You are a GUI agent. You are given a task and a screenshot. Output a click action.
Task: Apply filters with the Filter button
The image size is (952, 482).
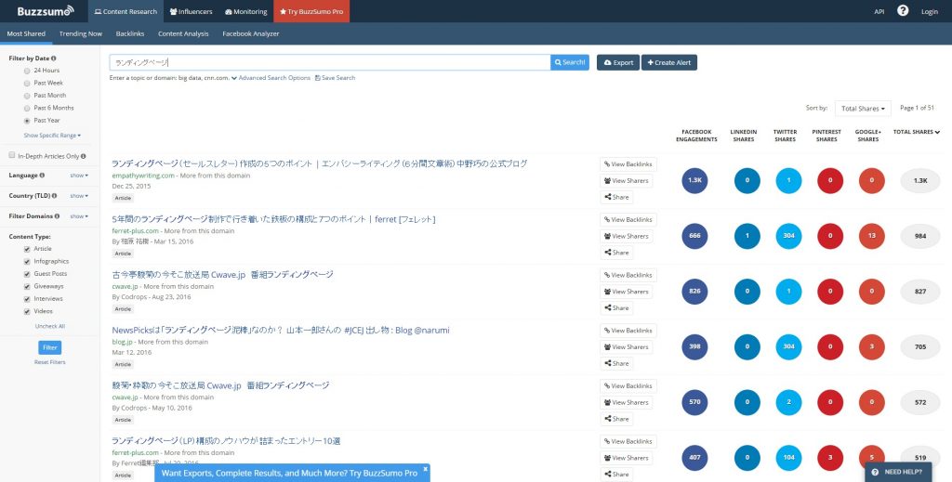(x=50, y=347)
